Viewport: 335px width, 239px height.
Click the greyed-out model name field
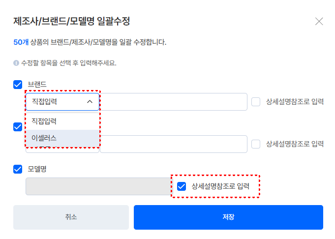click(x=98, y=186)
